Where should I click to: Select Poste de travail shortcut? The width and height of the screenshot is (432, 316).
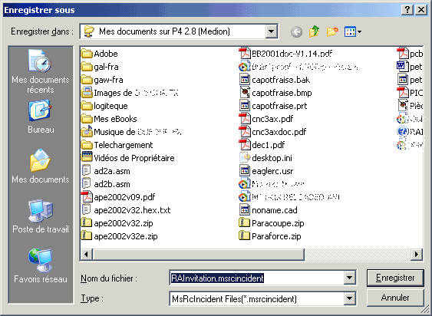point(41,216)
